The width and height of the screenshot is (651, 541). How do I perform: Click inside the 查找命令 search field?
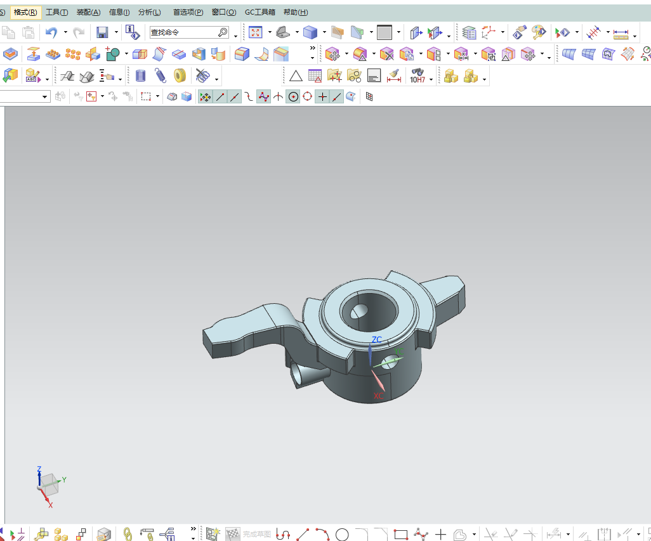click(x=183, y=32)
